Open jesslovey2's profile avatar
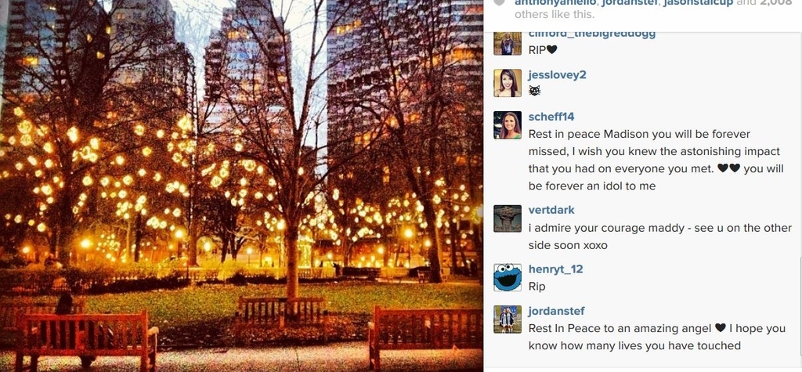The image size is (802, 372). [508, 83]
